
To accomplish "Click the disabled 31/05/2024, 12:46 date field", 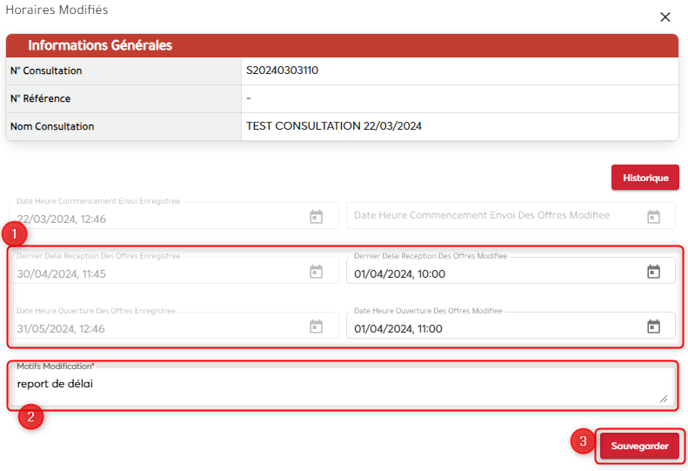I will click(x=157, y=328).
